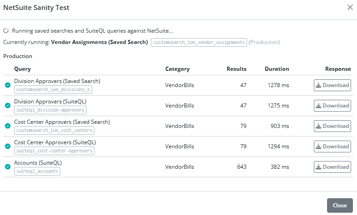The width and height of the screenshot is (357, 215).
Task: Click the Division Approvers (Saved Search) query name
Action: pos(57,81)
